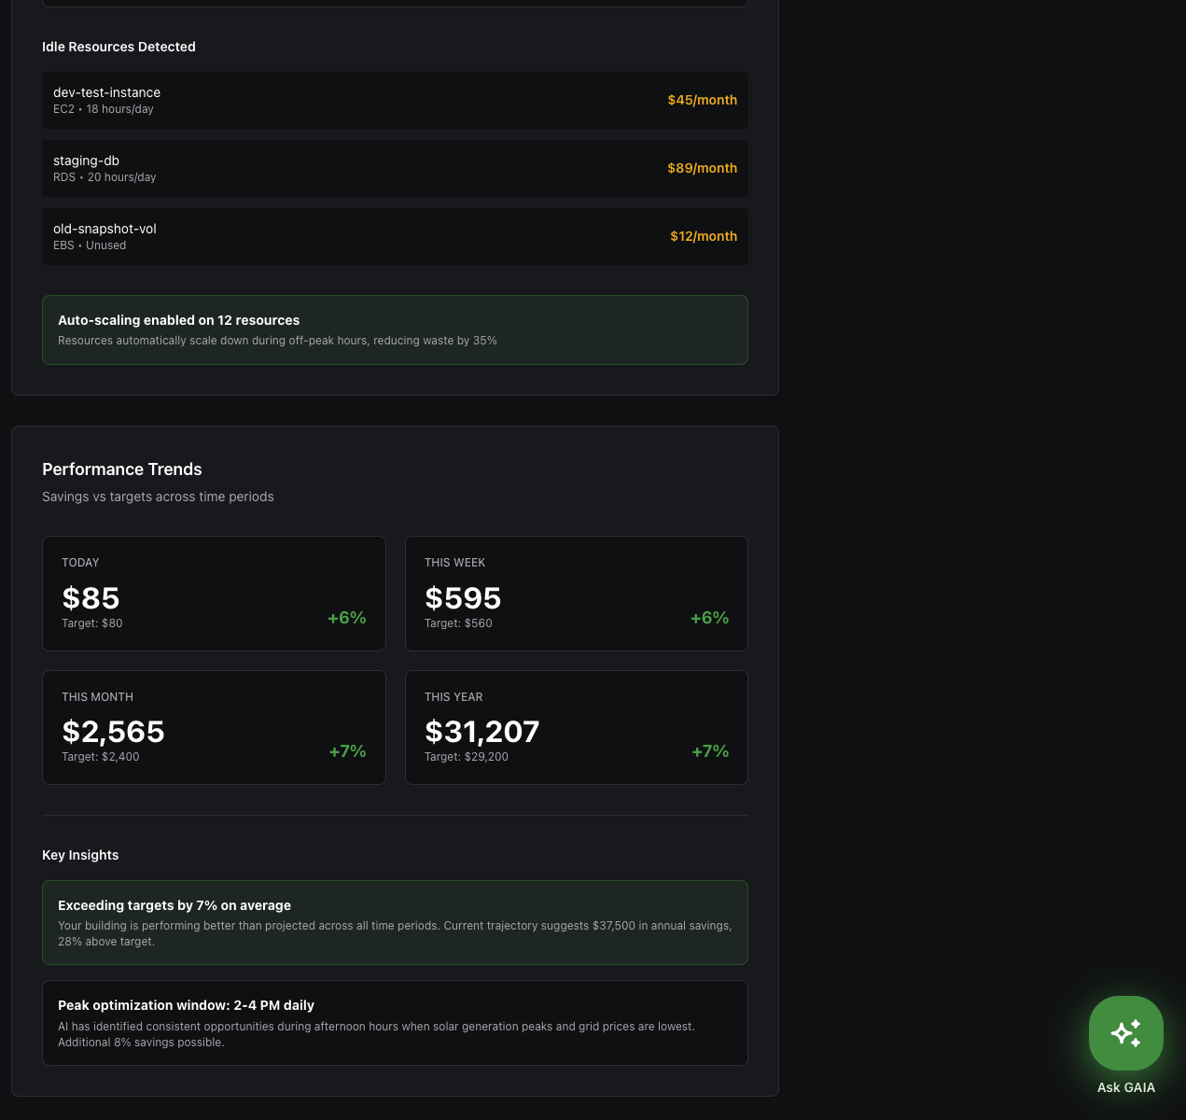Open the TODAY savings card
Screen dimensions: 1186x1120
214,593
